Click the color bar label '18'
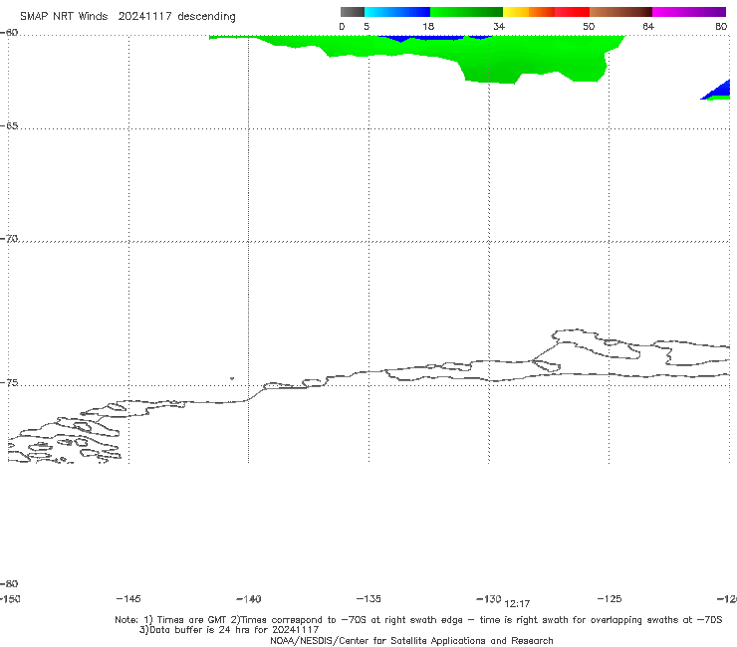Image resolution: width=737 pixels, height=647 pixels. click(428, 26)
